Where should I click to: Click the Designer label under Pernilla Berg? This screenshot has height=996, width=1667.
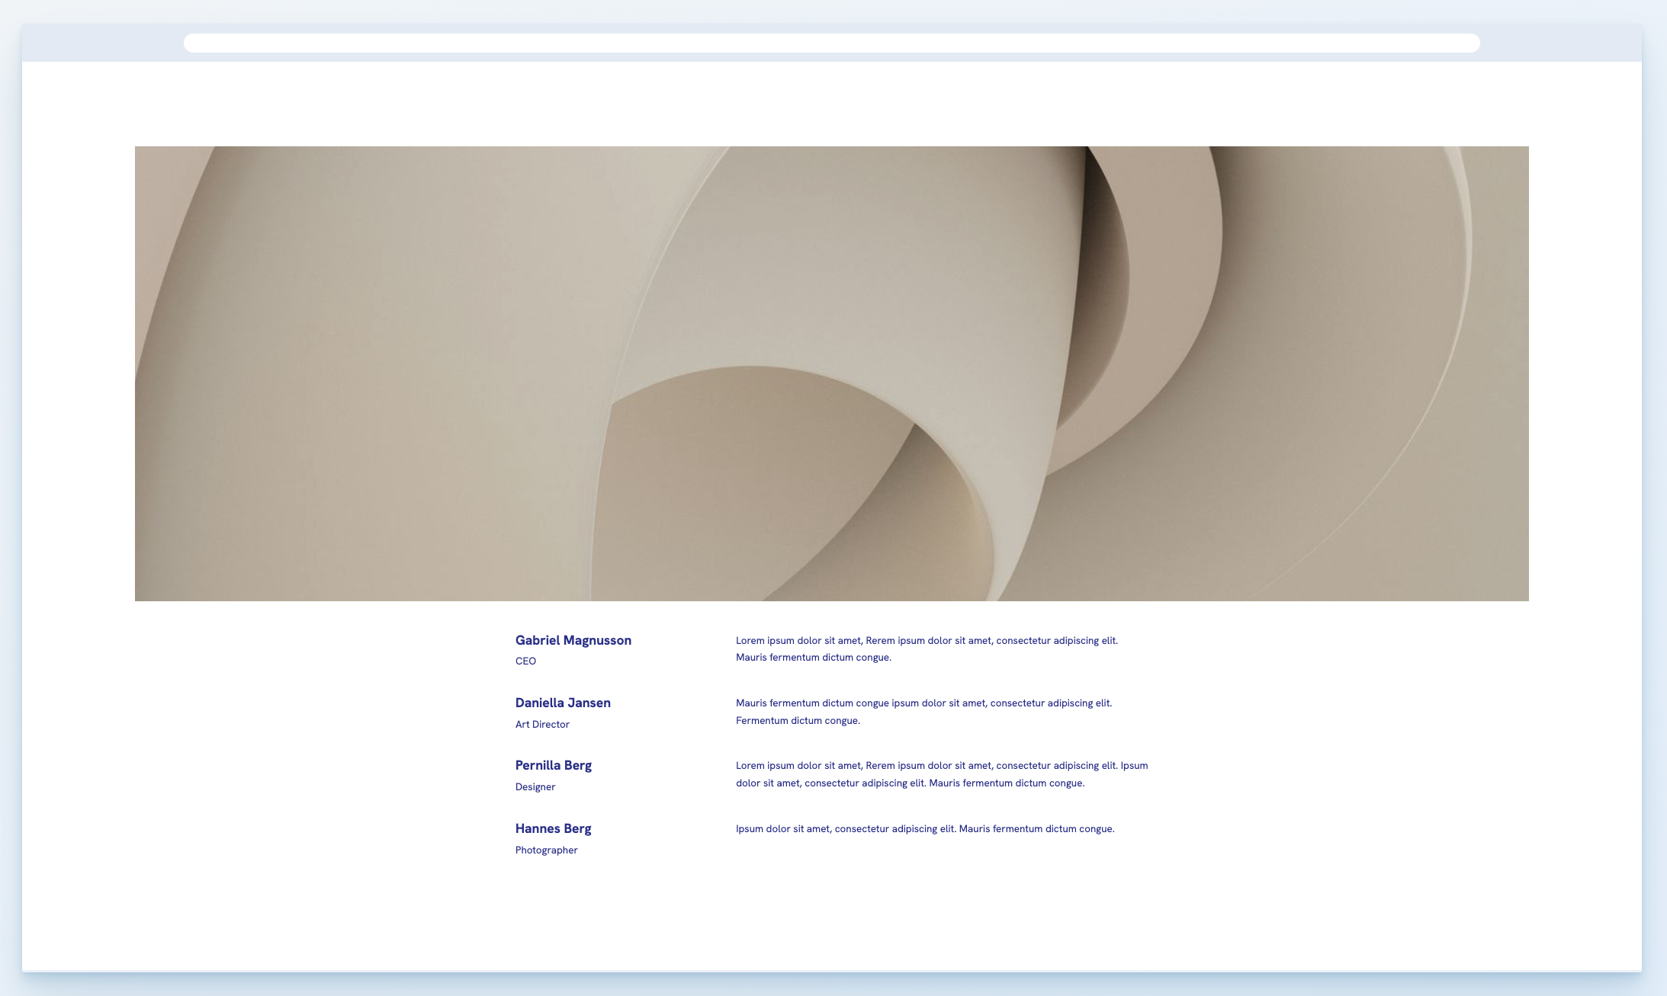535,786
